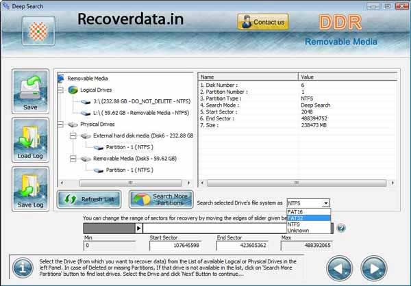Click the Save Log icon button

(30, 189)
